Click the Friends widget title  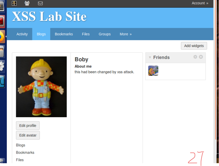click(161, 57)
